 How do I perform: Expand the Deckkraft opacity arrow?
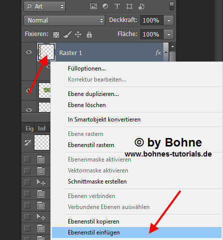click(169, 20)
